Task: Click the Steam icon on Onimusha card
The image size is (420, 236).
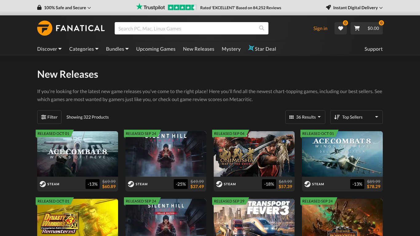Action: click(219, 184)
